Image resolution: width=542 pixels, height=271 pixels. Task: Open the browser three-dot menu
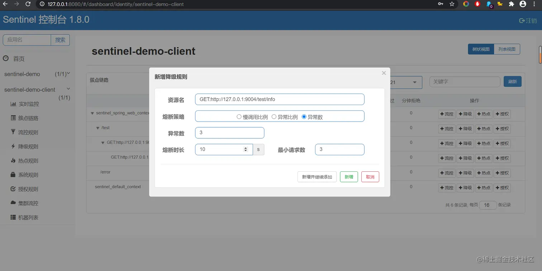point(534,4)
